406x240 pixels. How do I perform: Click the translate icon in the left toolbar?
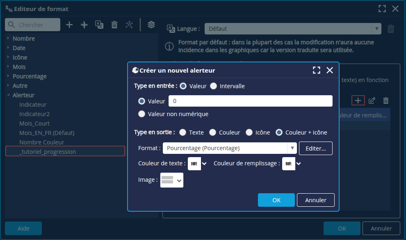(99, 25)
